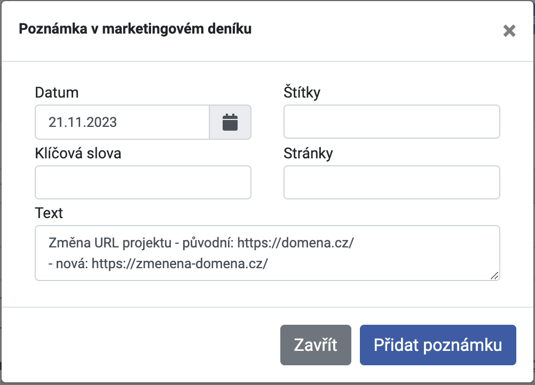Click the Datum label
The height and width of the screenshot is (385, 535).
pos(57,93)
